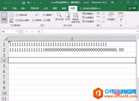The height and width of the screenshot is (101, 139).
Task: Switch to the 数据 (Data) tab
Action: point(55,8)
